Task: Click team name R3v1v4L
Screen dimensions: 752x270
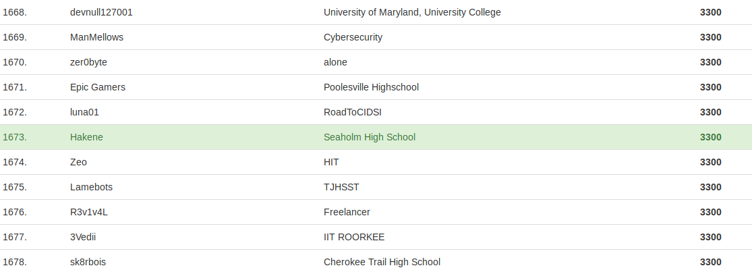Action: click(x=89, y=212)
